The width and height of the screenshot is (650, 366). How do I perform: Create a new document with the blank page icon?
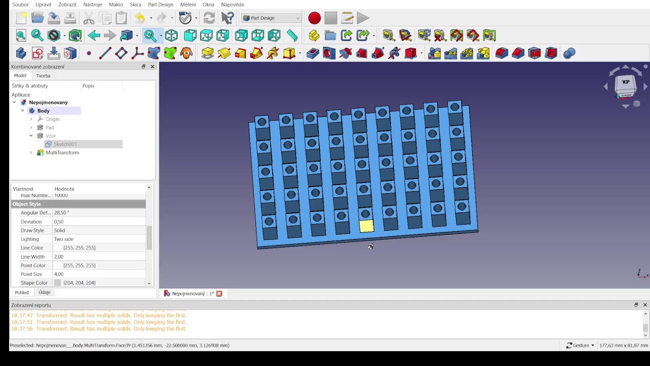pos(21,18)
